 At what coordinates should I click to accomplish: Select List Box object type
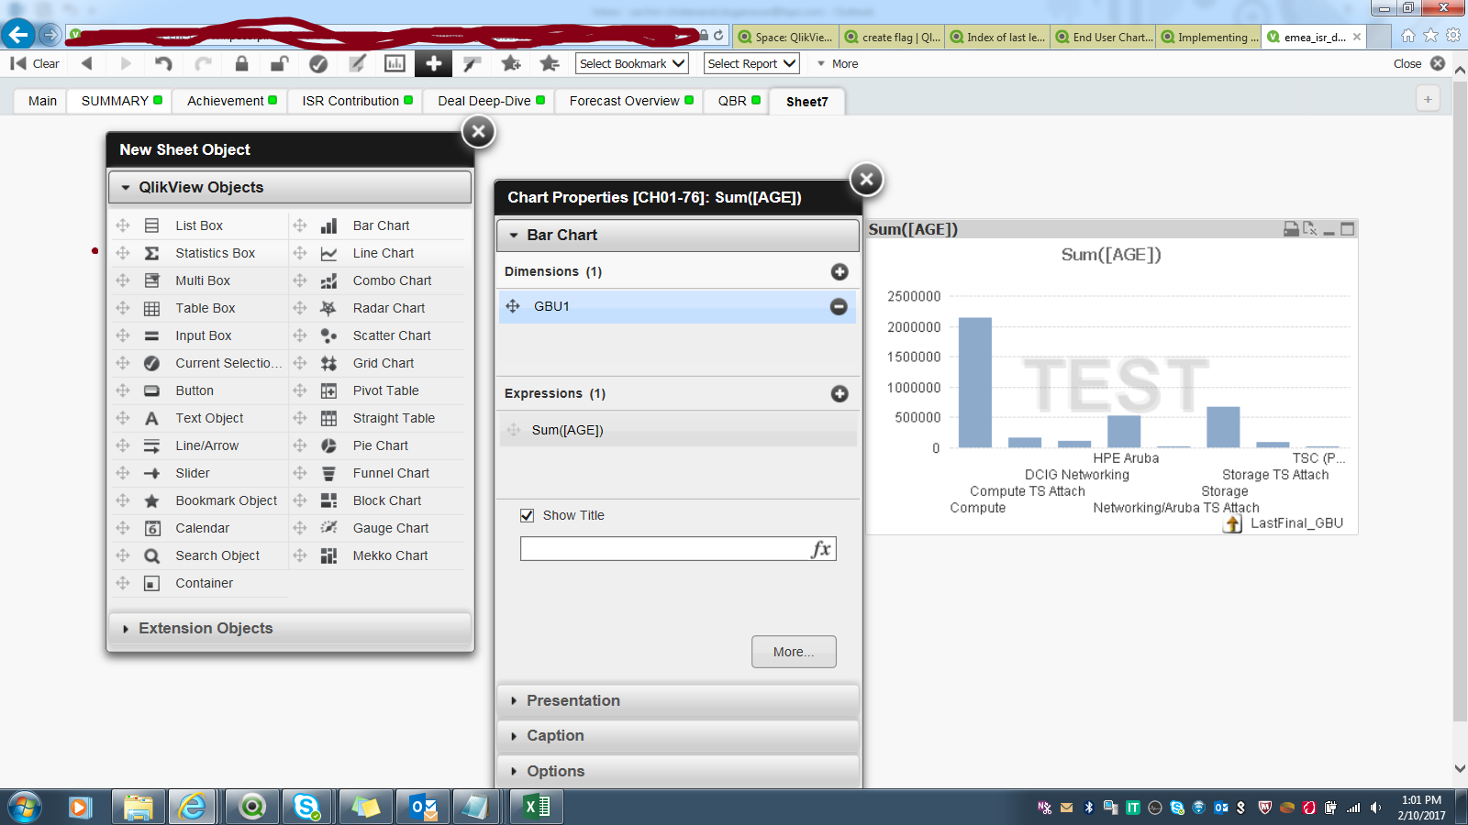(199, 225)
